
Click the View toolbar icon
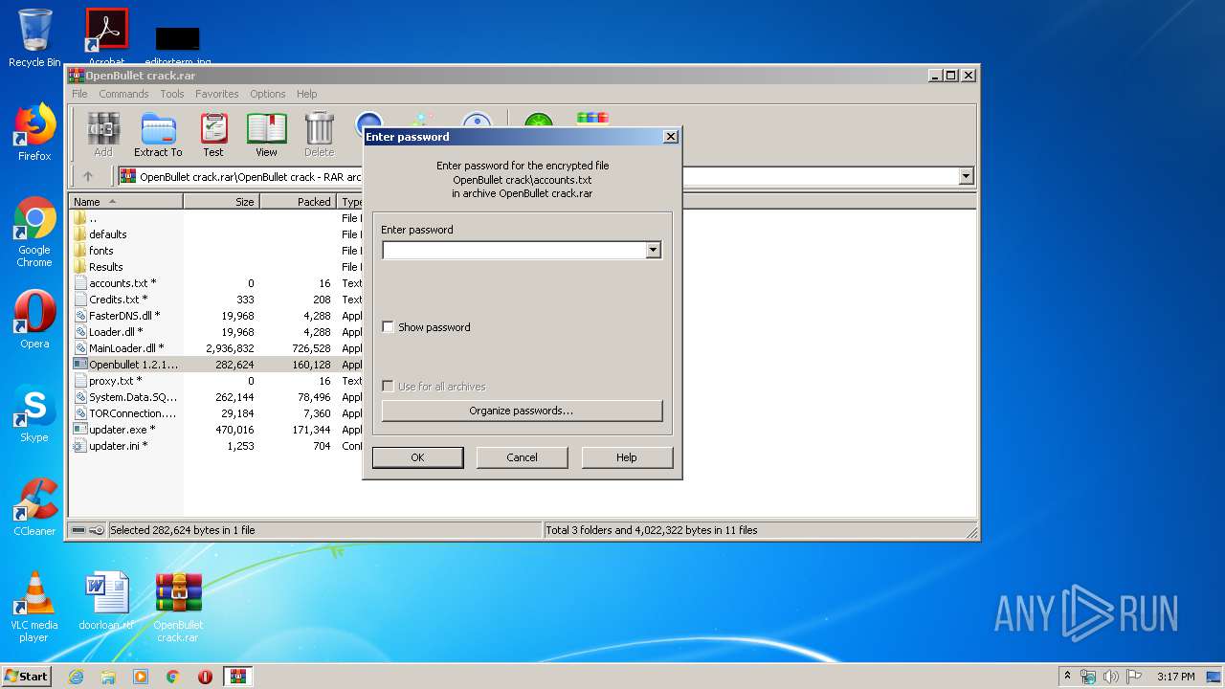coord(266,135)
